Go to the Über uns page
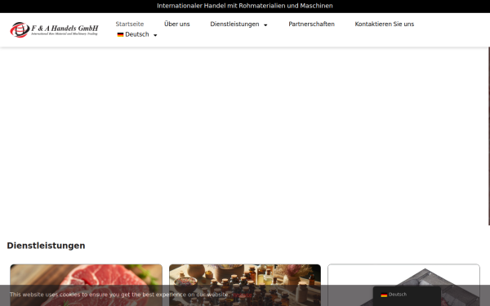 point(177,24)
